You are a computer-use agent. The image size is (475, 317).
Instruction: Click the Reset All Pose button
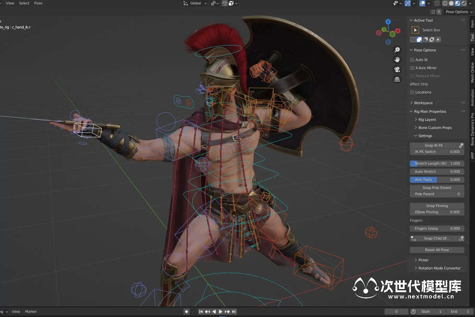point(437,250)
